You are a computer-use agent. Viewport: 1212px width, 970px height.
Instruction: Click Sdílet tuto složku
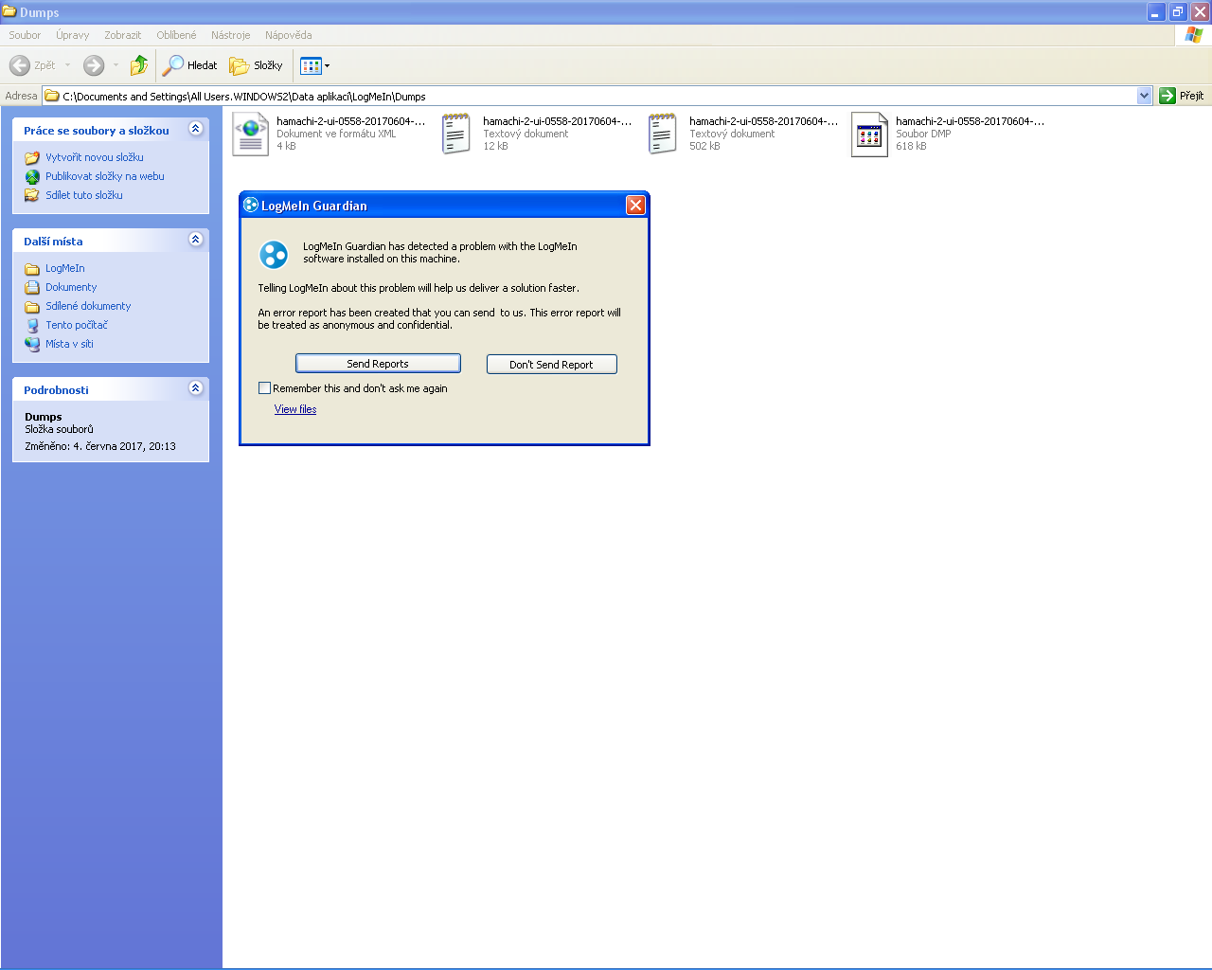tap(84, 195)
